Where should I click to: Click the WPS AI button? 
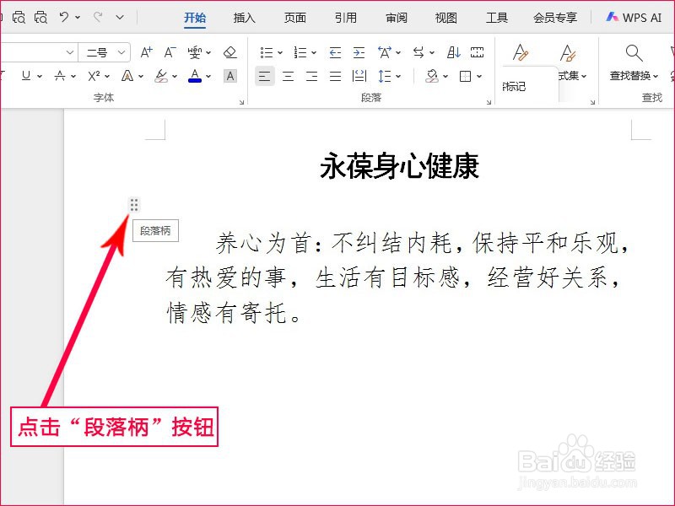[x=634, y=16]
